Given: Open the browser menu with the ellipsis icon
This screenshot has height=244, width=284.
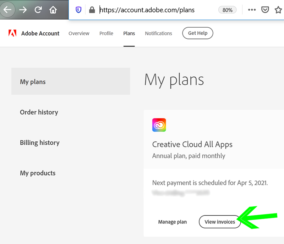Looking at the screenshot, I should tap(252, 10).
